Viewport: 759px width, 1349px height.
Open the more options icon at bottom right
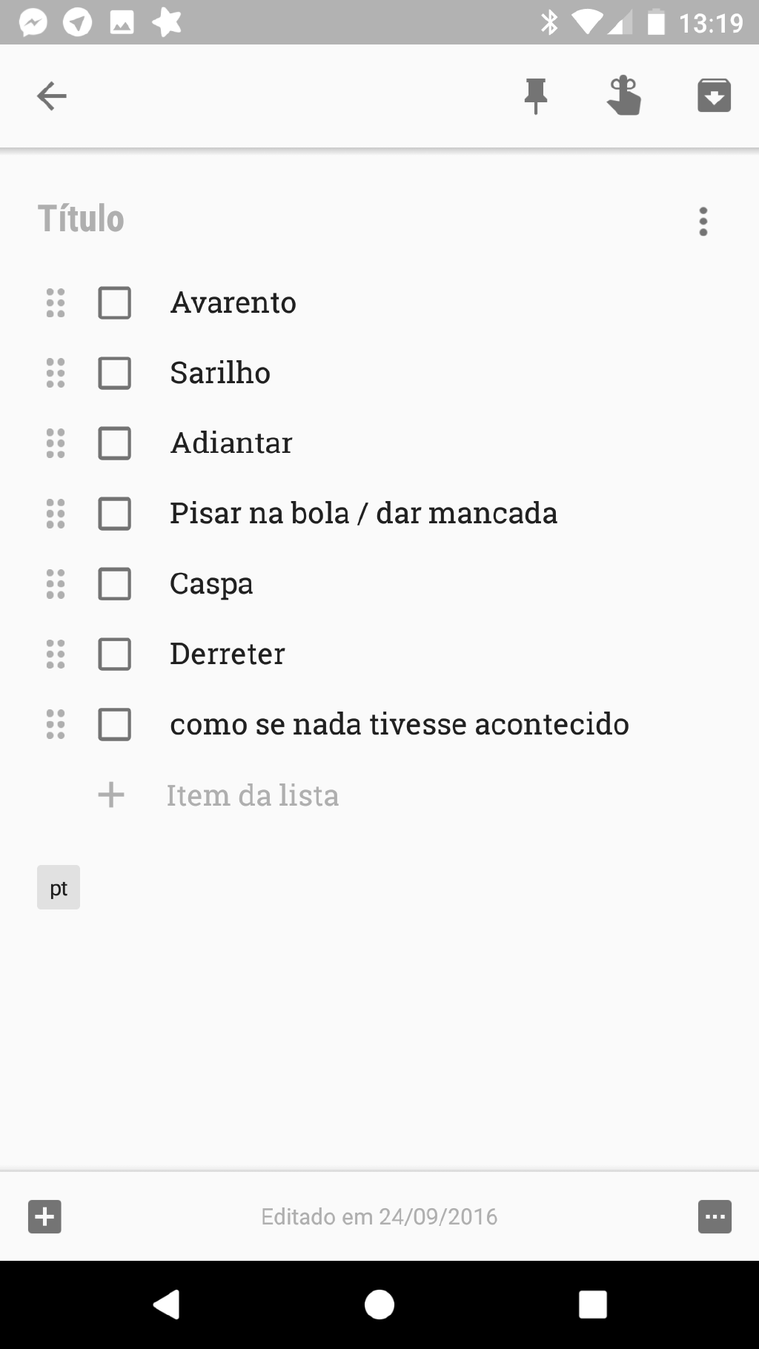coord(715,1216)
